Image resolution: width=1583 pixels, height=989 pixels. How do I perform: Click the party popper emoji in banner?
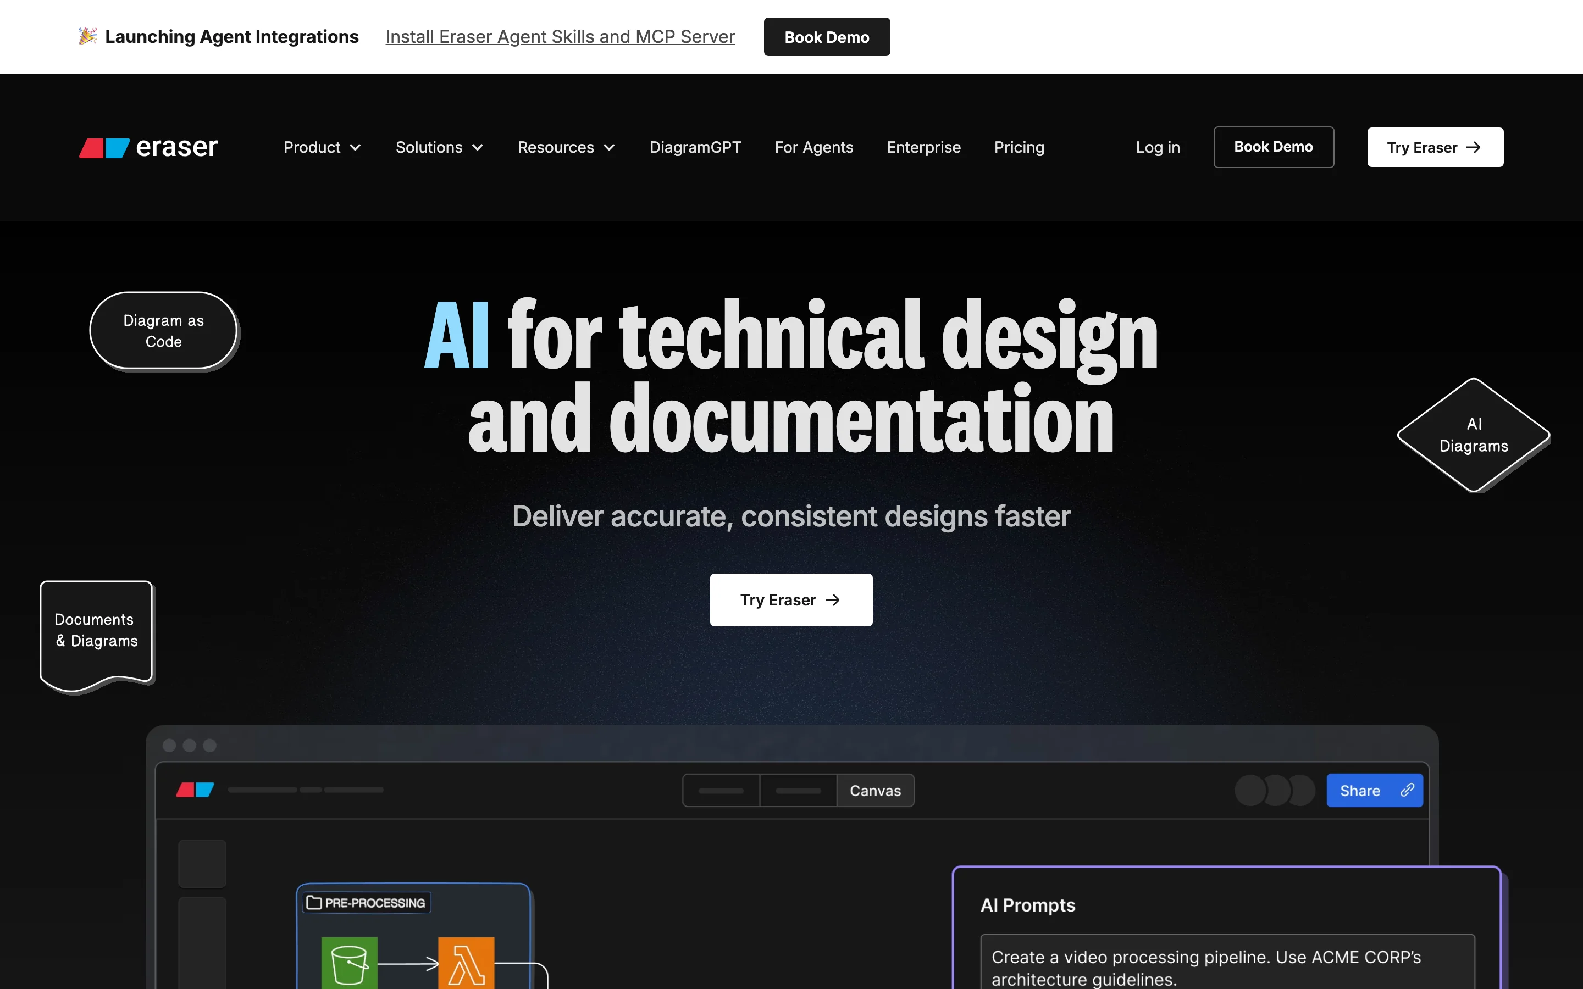pyautogui.click(x=87, y=36)
